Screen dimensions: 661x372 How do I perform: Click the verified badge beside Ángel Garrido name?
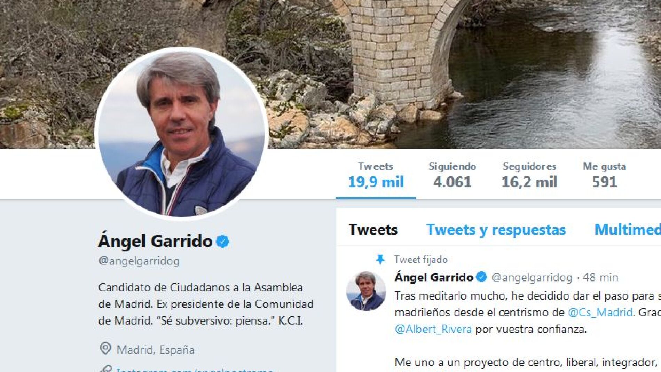point(222,241)
